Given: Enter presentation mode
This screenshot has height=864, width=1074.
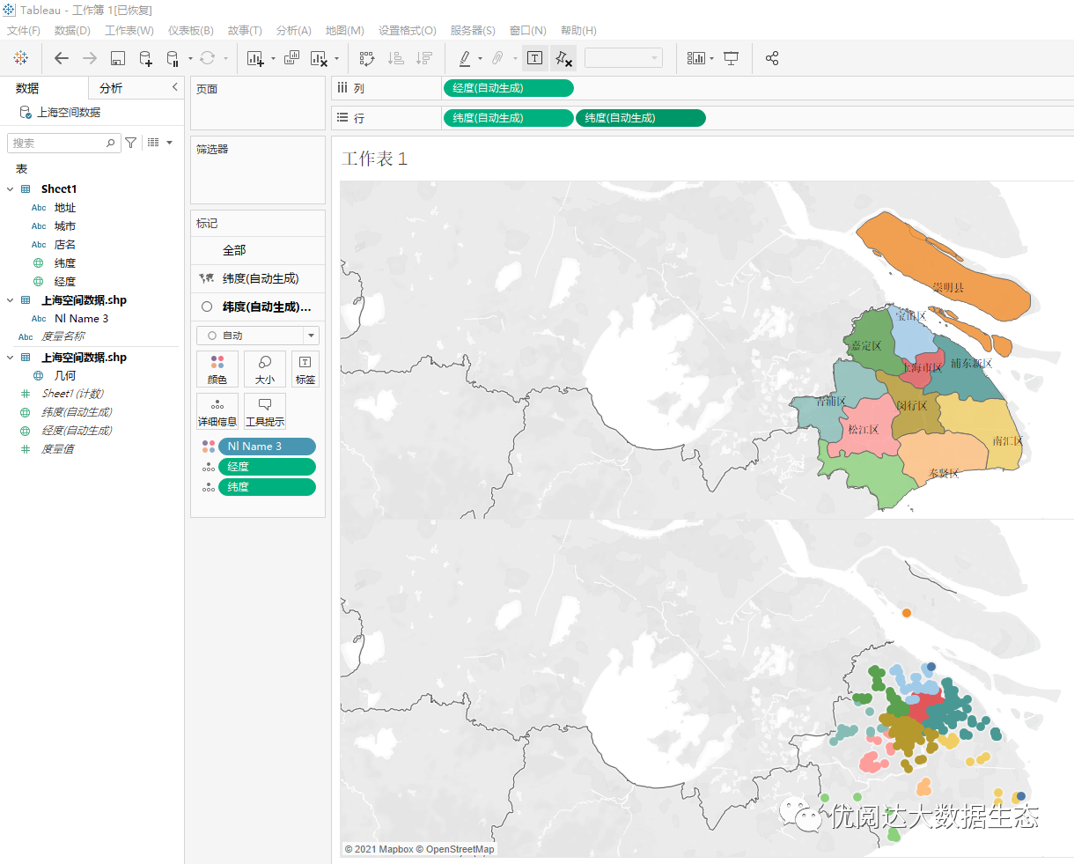Looking at the screenshot, I should tap(732, 58).
